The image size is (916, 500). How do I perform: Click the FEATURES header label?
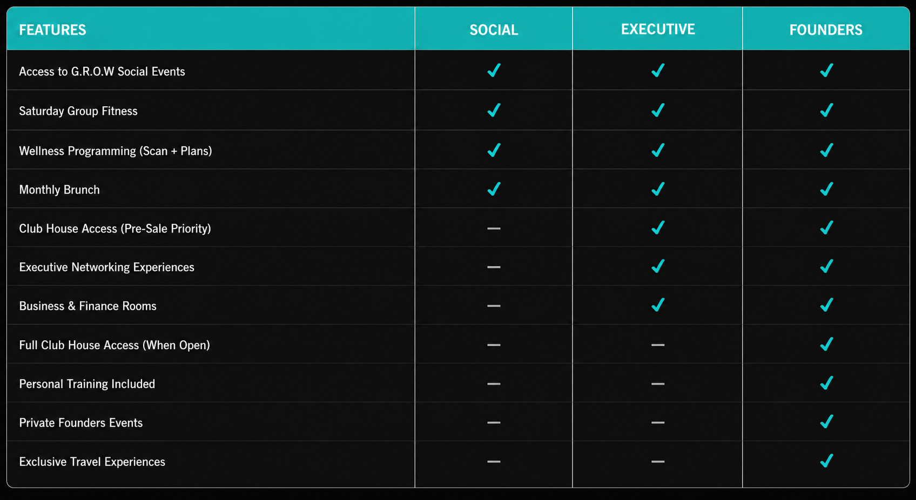[x=52, y=30]
